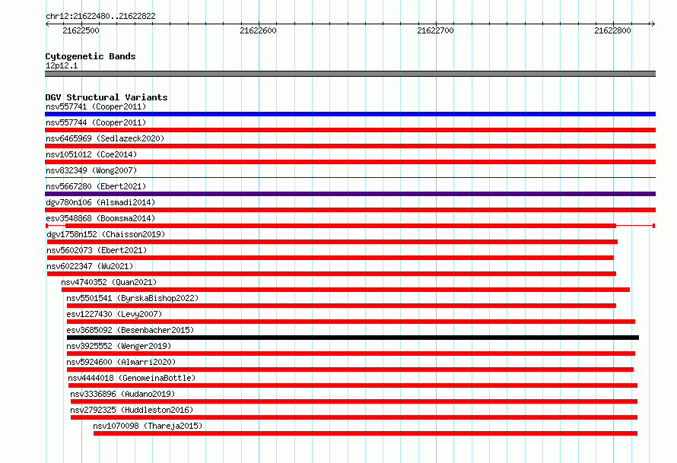Click ruler position 21622800
The width and height of the screenshot is (677, 463).
(612, 30)
